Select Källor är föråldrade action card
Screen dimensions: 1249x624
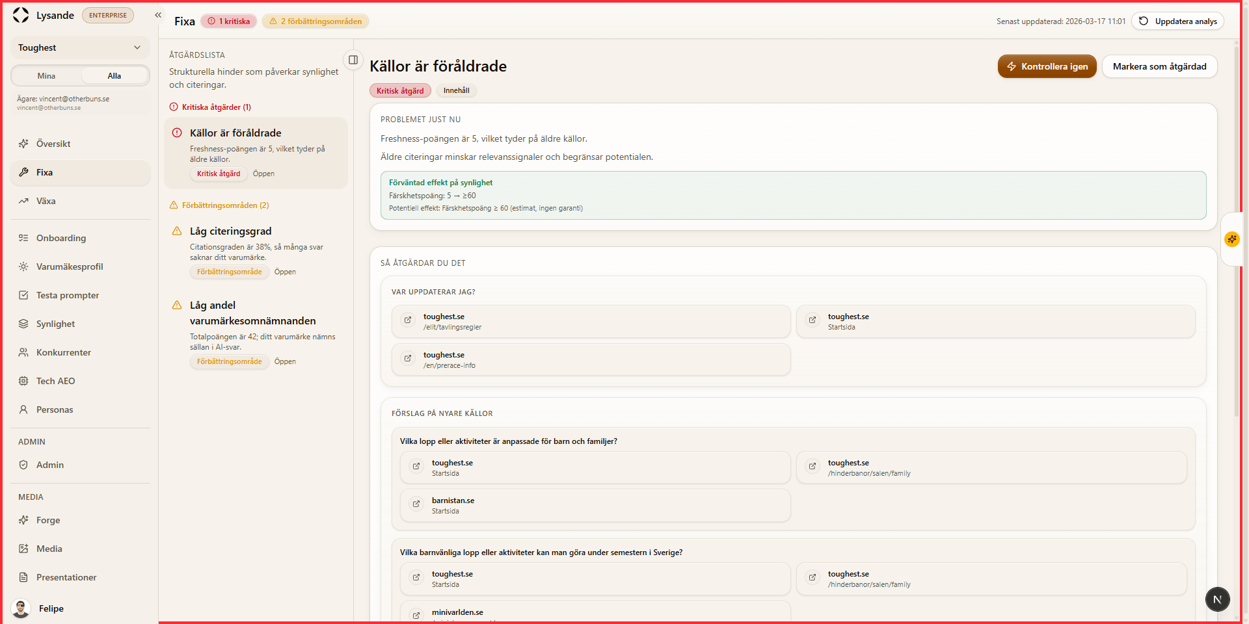[x=256, y=153]
